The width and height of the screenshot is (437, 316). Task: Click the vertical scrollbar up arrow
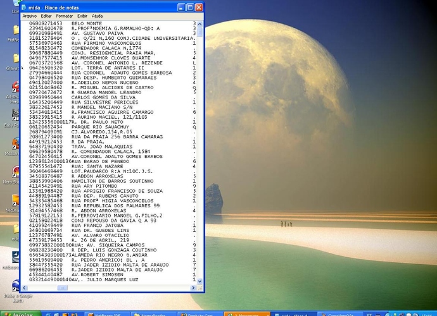tap(200, 23)
